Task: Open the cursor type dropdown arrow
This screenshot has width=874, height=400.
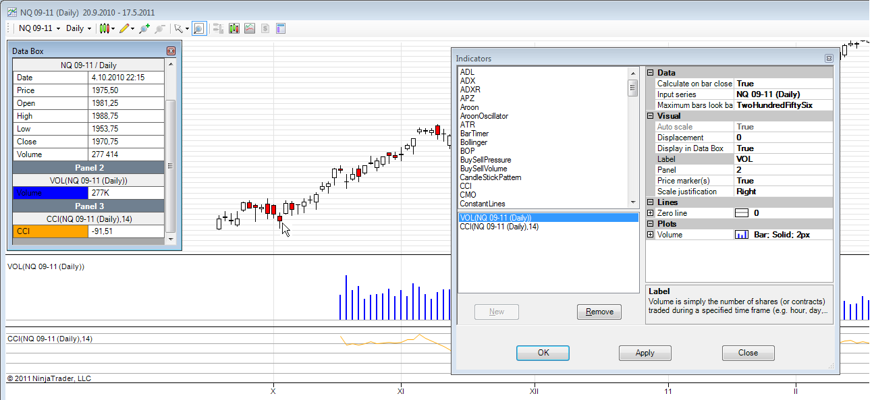Action: pos(187,28)
